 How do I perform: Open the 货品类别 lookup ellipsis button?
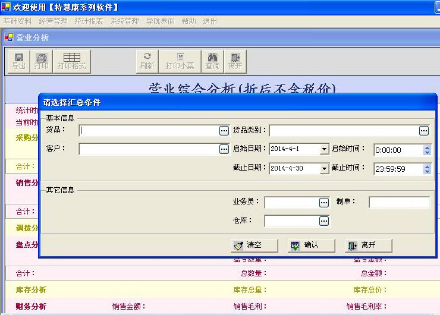pos(424,131)
